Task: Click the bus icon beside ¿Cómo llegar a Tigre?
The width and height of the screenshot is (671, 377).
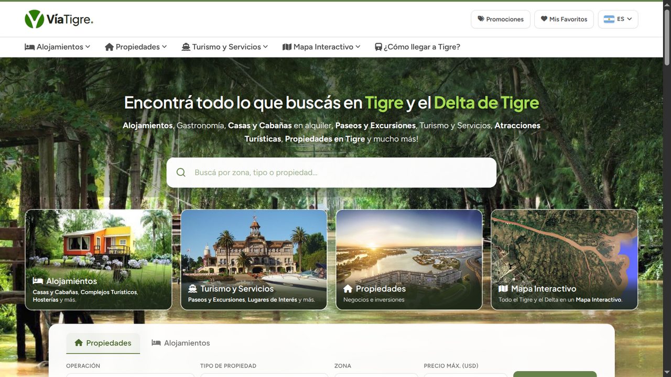Action: 378,47
